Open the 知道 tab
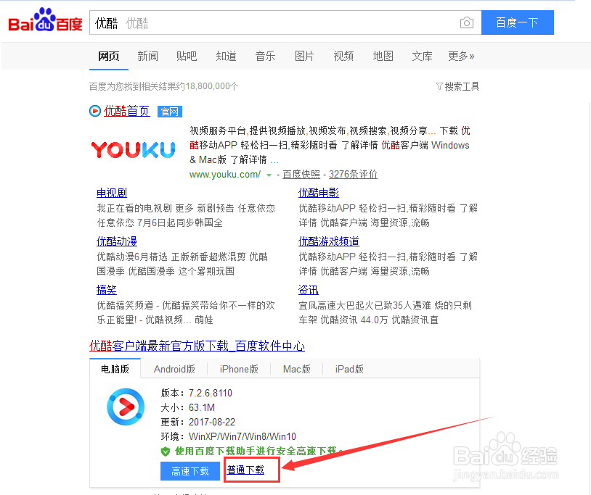Screen dimensions: 591x495 [226, 57]
